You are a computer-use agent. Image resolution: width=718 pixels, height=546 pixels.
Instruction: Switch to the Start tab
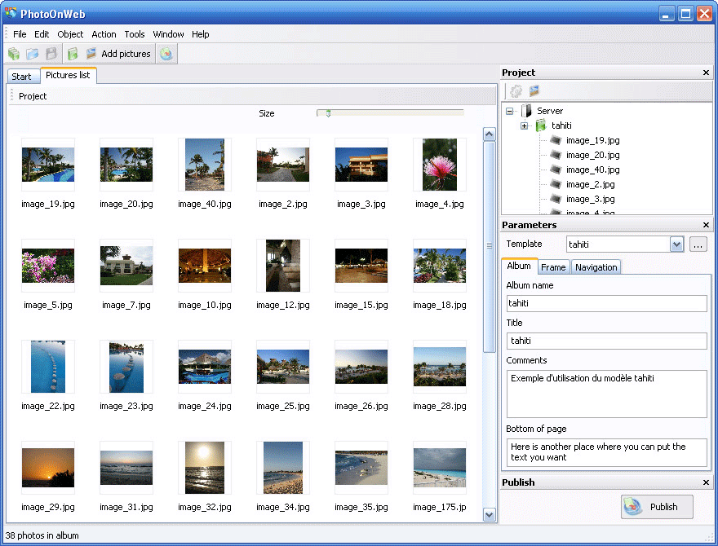(x=23, y=76)
